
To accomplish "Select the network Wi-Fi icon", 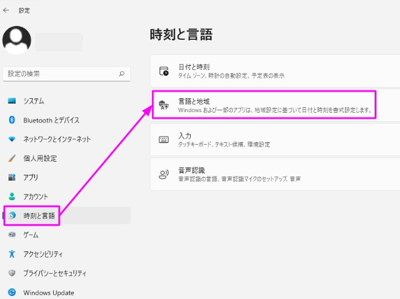I will pyautogui.click(x=11, y=139).
